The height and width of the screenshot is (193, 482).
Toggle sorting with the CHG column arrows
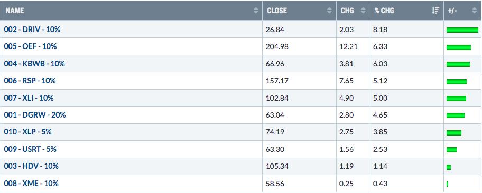coord(363,11)
